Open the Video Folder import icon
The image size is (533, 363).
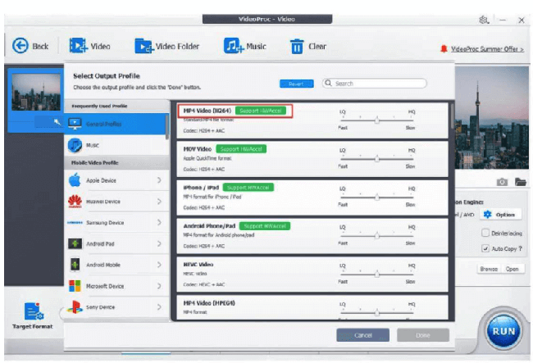pos(143,46)
